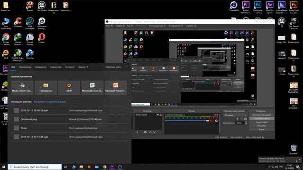
Task: Open Ashampoo Burning Studio desktop icon
Action: tap(42, 24)
